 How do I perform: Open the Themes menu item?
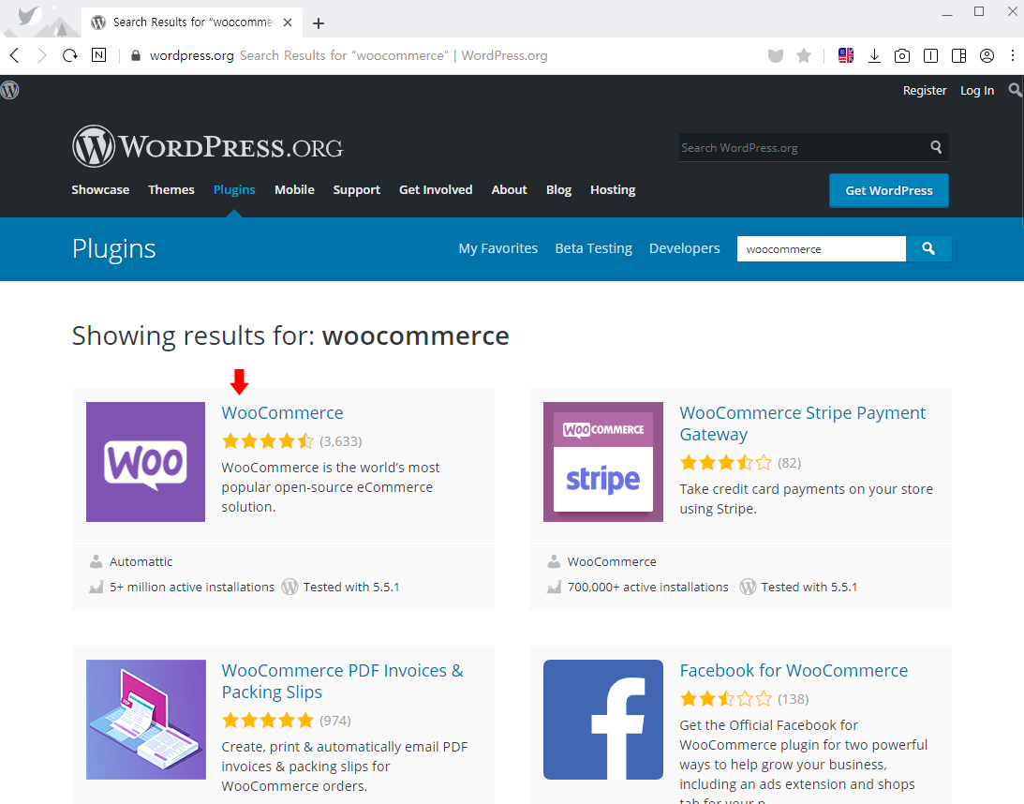[x=171, y=190]
